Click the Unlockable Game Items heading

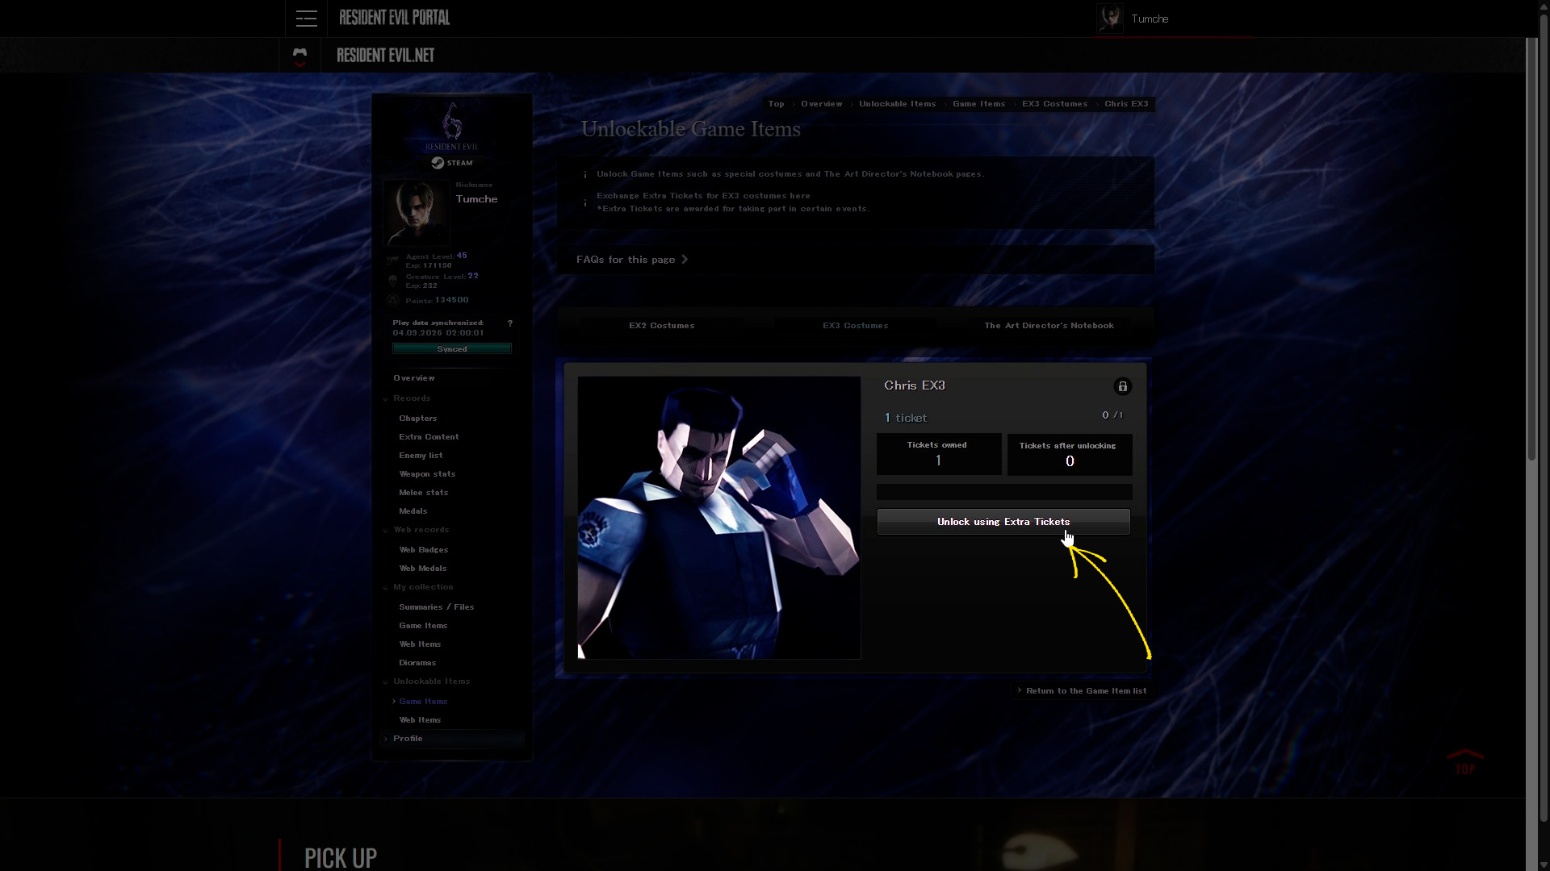coord(691,129)
